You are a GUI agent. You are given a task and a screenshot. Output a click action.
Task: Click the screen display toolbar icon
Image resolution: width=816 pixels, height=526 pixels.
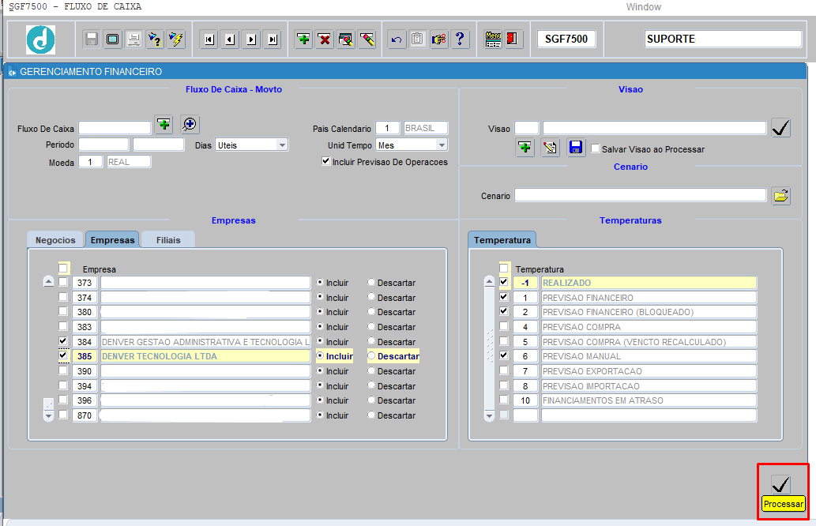(112, 39)
